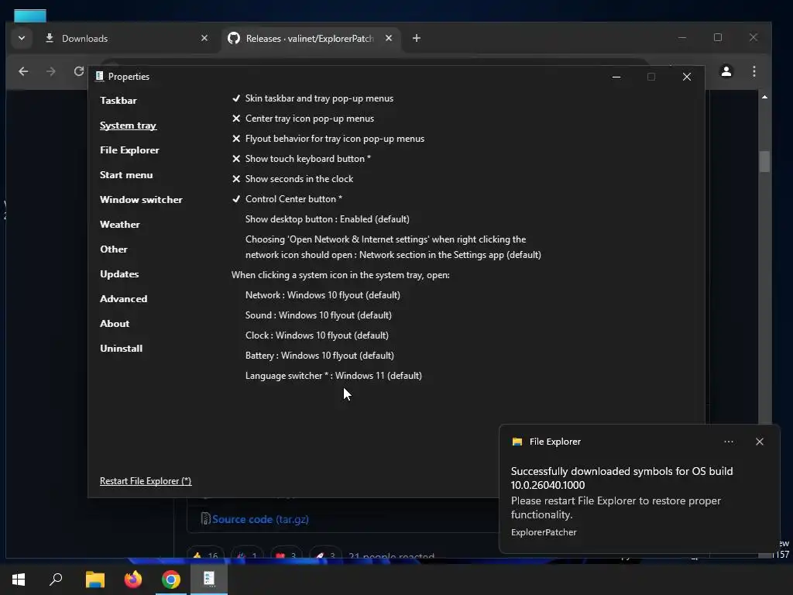Open the Weather settings section

point(120,224)
